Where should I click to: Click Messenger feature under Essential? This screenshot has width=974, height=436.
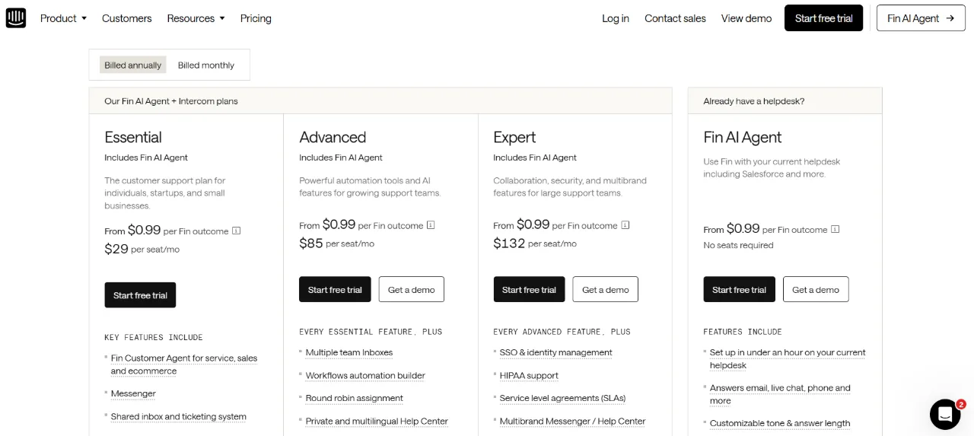click(133, 393)
